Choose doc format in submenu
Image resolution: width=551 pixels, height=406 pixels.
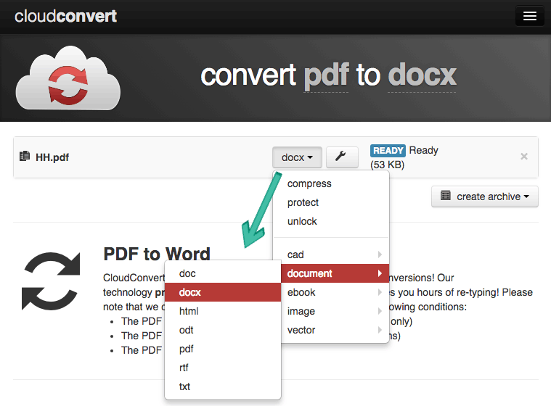[x=223, y=273]
